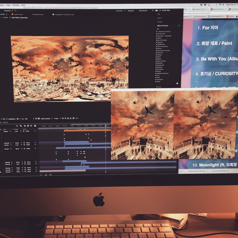Click the Apple logo on the monitor
Screen dimensions: 238x238
coord(99,200)
